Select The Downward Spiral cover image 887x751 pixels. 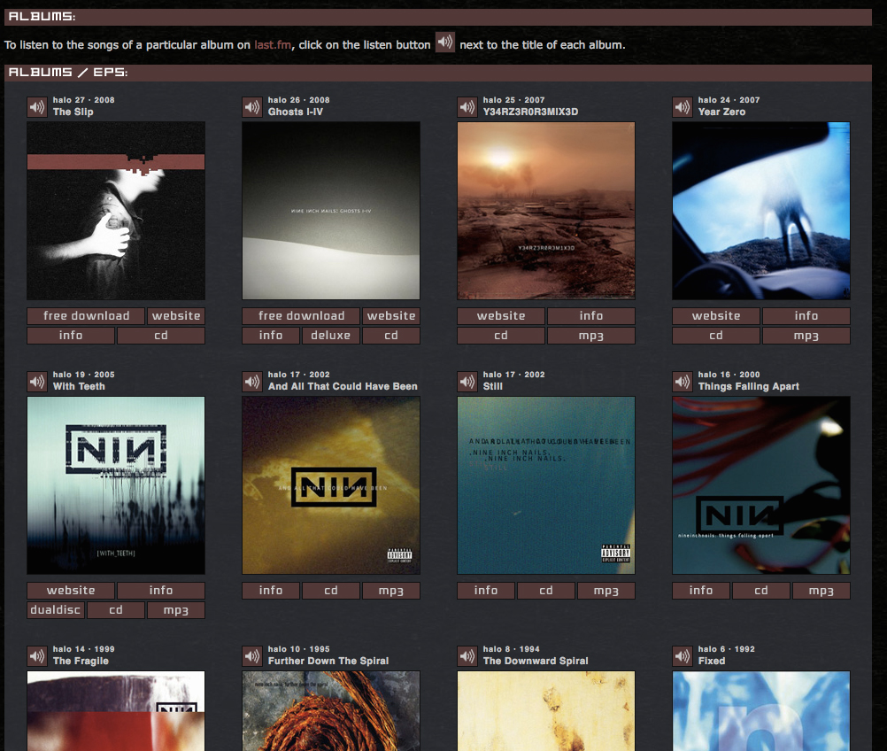(546, 711)
